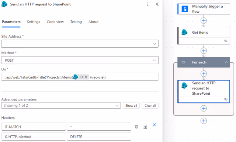Click the panel title Send an HTTP request
The height and width of the screenshot is (142, 236).
point(40,4)
